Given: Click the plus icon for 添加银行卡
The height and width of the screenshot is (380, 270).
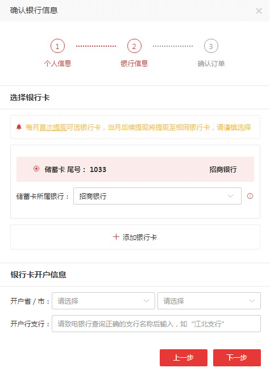Looking at the screenshot, I should click(x=116, y=237).
